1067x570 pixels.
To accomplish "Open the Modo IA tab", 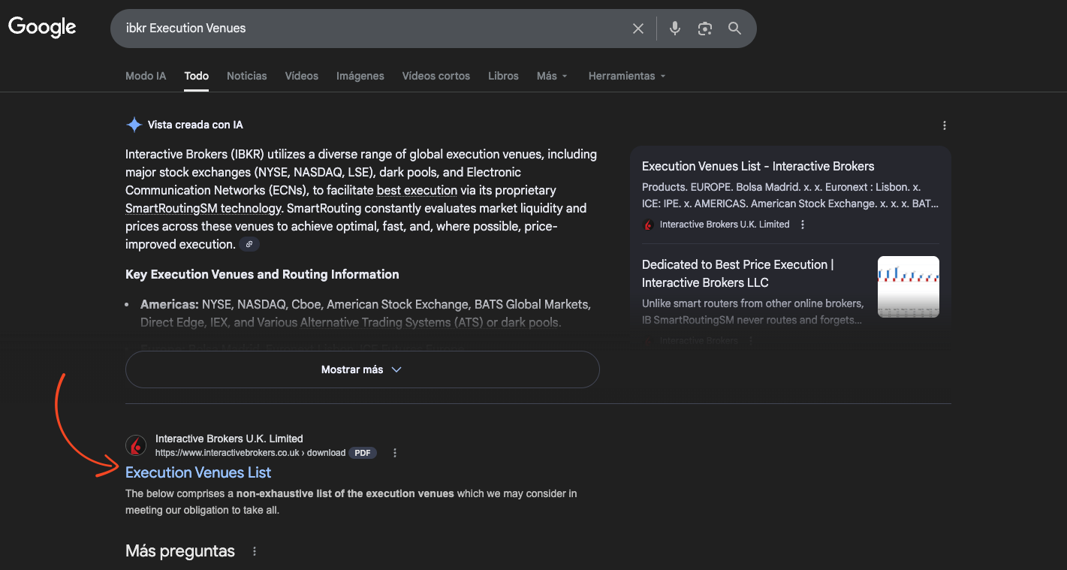I will (x=146, y=76).
